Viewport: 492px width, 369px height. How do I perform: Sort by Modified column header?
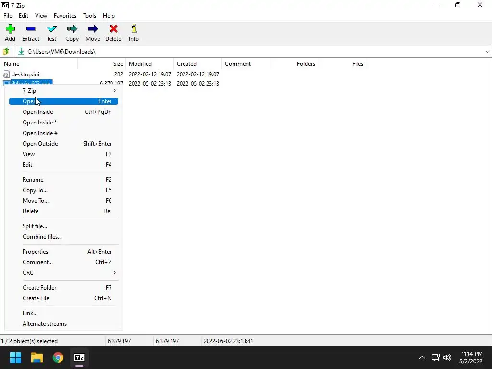pyautogui.click(x=150, y=64)
